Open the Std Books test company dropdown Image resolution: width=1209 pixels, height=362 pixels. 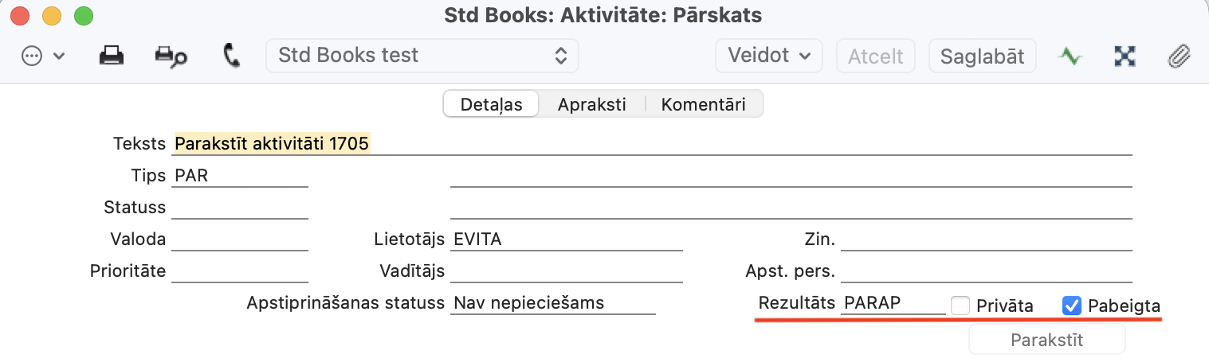pyautogui.click(x=422, y=56)
